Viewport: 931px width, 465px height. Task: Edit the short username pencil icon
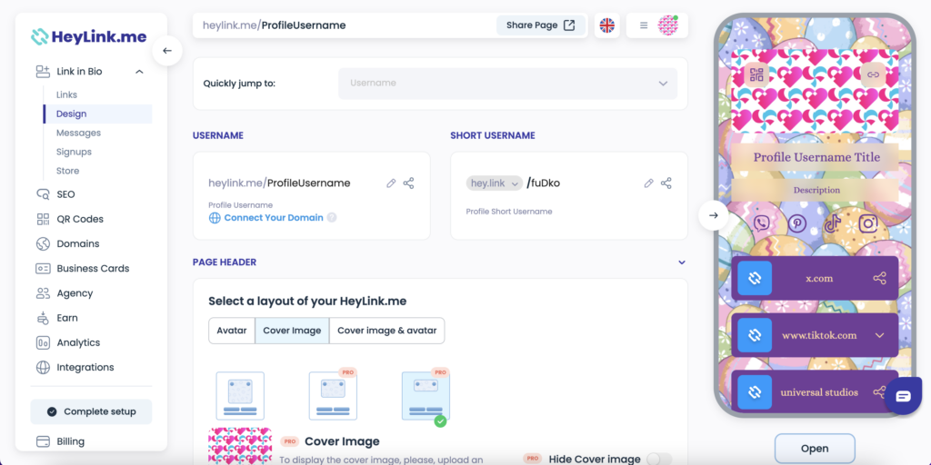(x=648, y=183)
